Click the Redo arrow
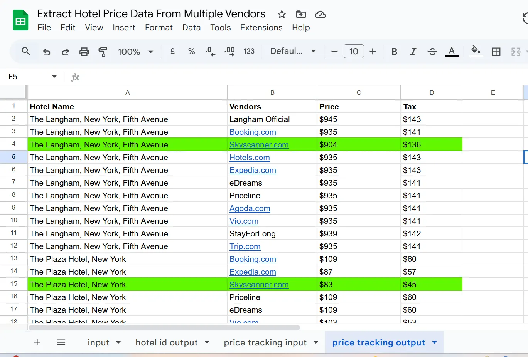 click(65, 52)
